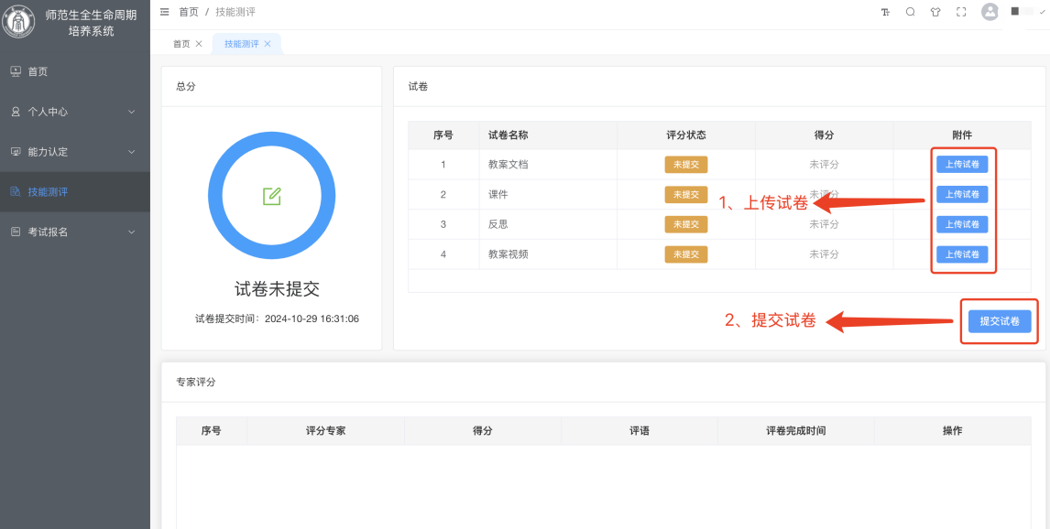Click the user avatar icon
Screen dimensions: 1050x529
tap(990, 12)
